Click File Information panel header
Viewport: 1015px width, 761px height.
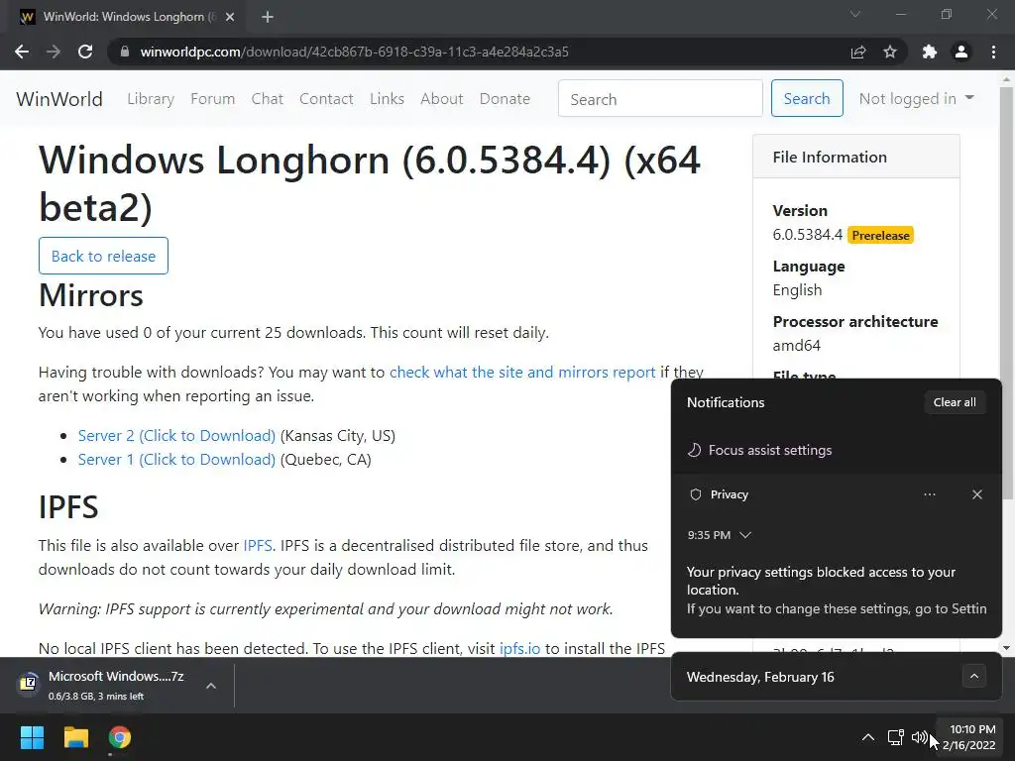click(x=855, y=158)
